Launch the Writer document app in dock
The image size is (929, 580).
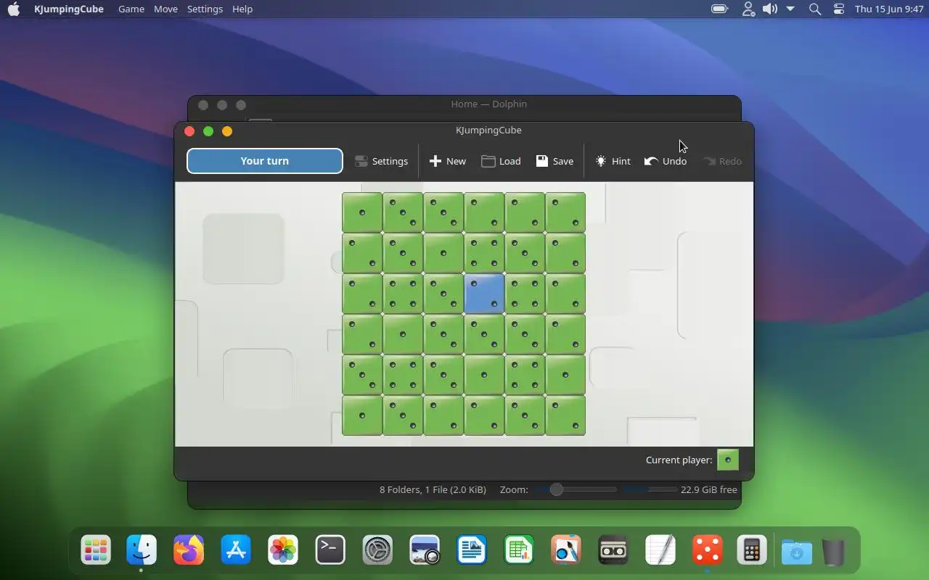coord(472,550)
